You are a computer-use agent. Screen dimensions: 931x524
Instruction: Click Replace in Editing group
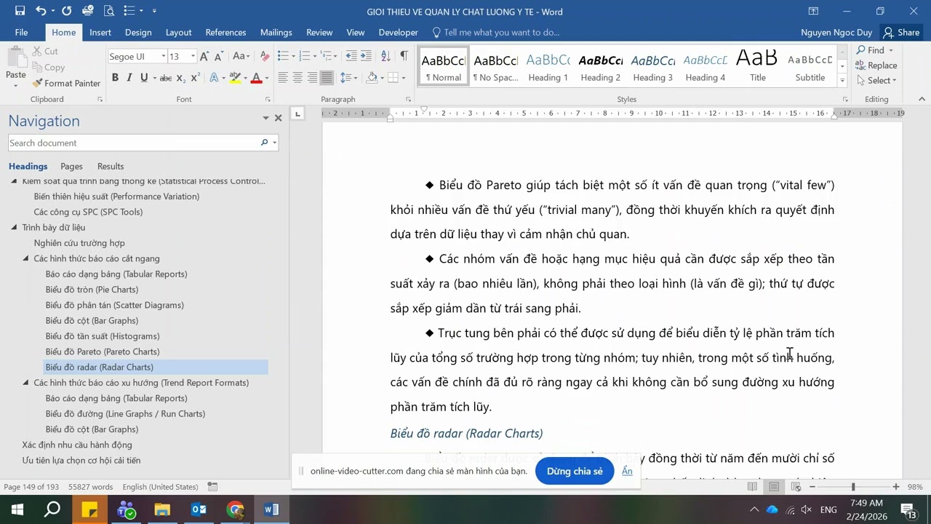coord(876,65)
